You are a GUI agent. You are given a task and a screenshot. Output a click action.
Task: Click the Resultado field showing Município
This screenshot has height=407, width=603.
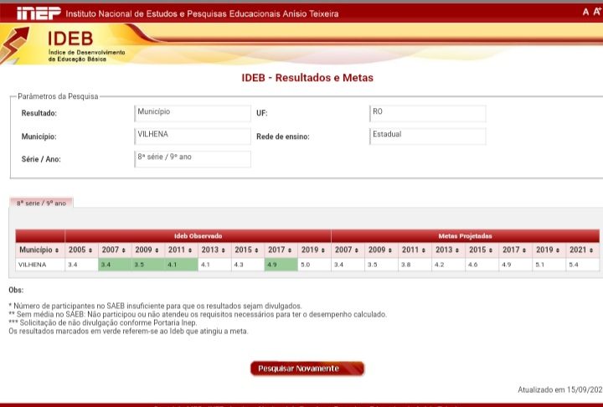click(193, 113)
